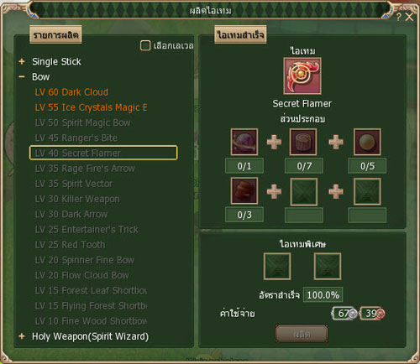Viewport: 420px width, 364px height.
Task: Choose LV 45 Ranger's Bite recipe
Action: 76,138
